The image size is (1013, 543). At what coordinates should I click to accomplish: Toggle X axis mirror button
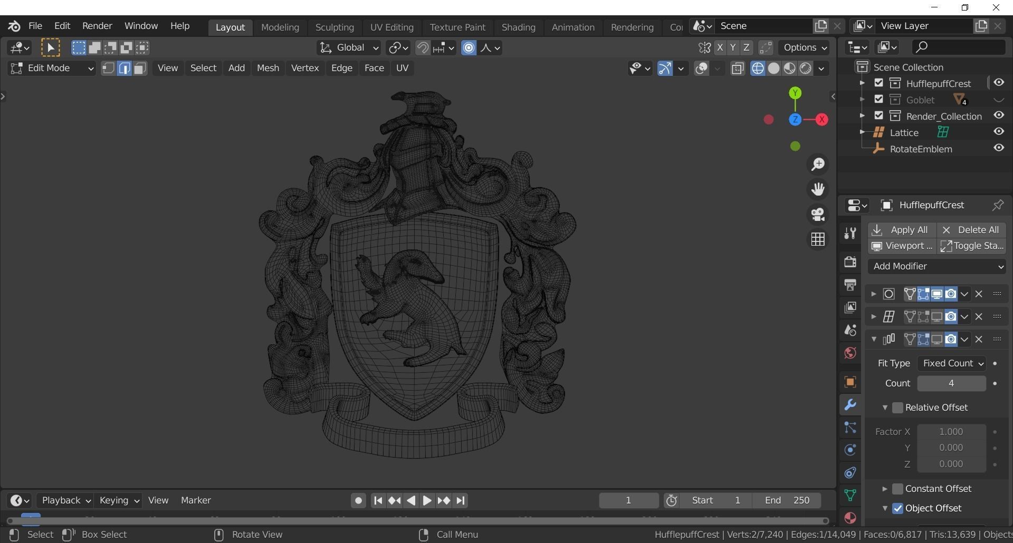tap(720, 48)
